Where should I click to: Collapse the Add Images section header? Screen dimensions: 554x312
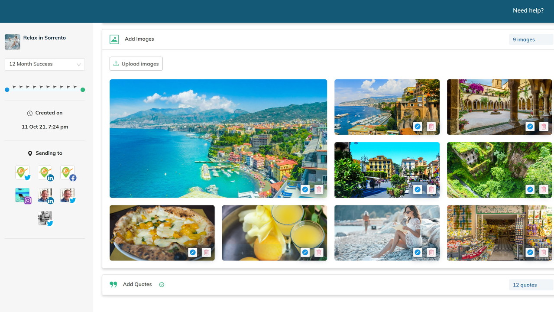pos(139,39)
